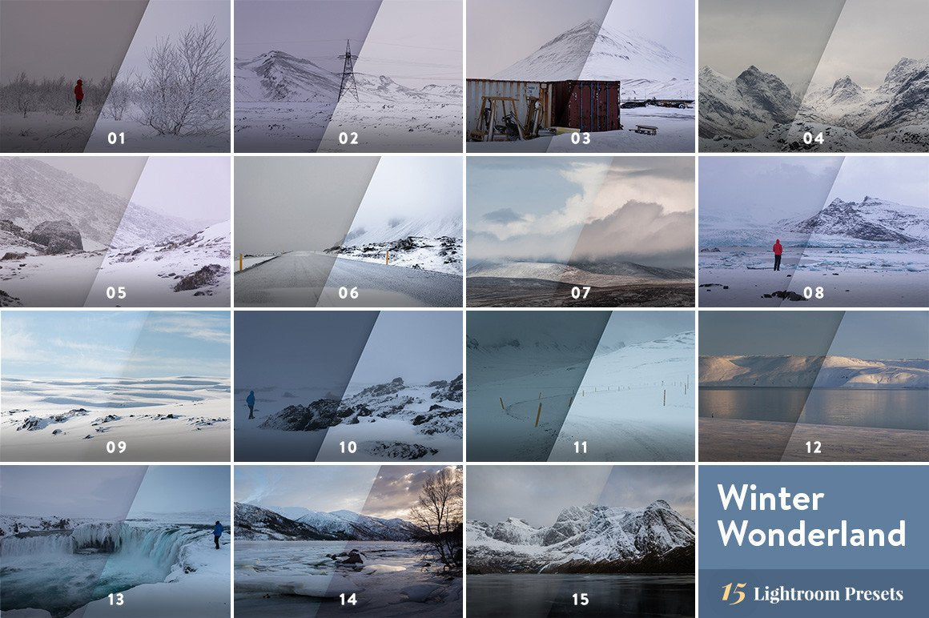Select preset 04 rocky mountain peaks image

tap(814, 76)
